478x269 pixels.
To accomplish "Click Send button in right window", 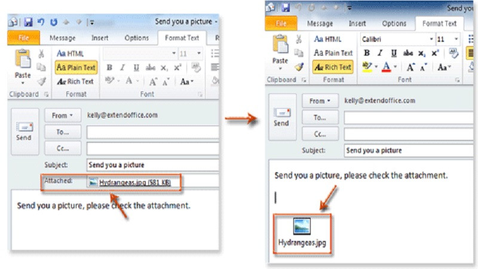I will click(x=282, y=117).
